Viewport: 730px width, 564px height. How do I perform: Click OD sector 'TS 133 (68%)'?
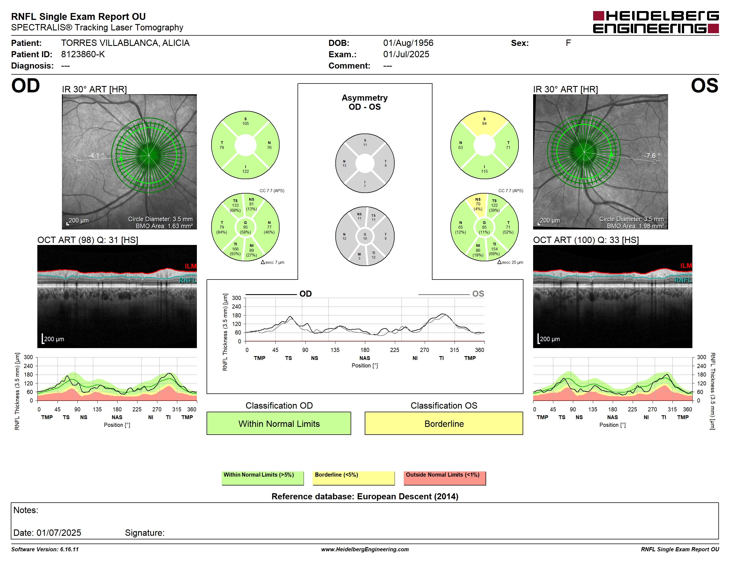click(235, 205)
